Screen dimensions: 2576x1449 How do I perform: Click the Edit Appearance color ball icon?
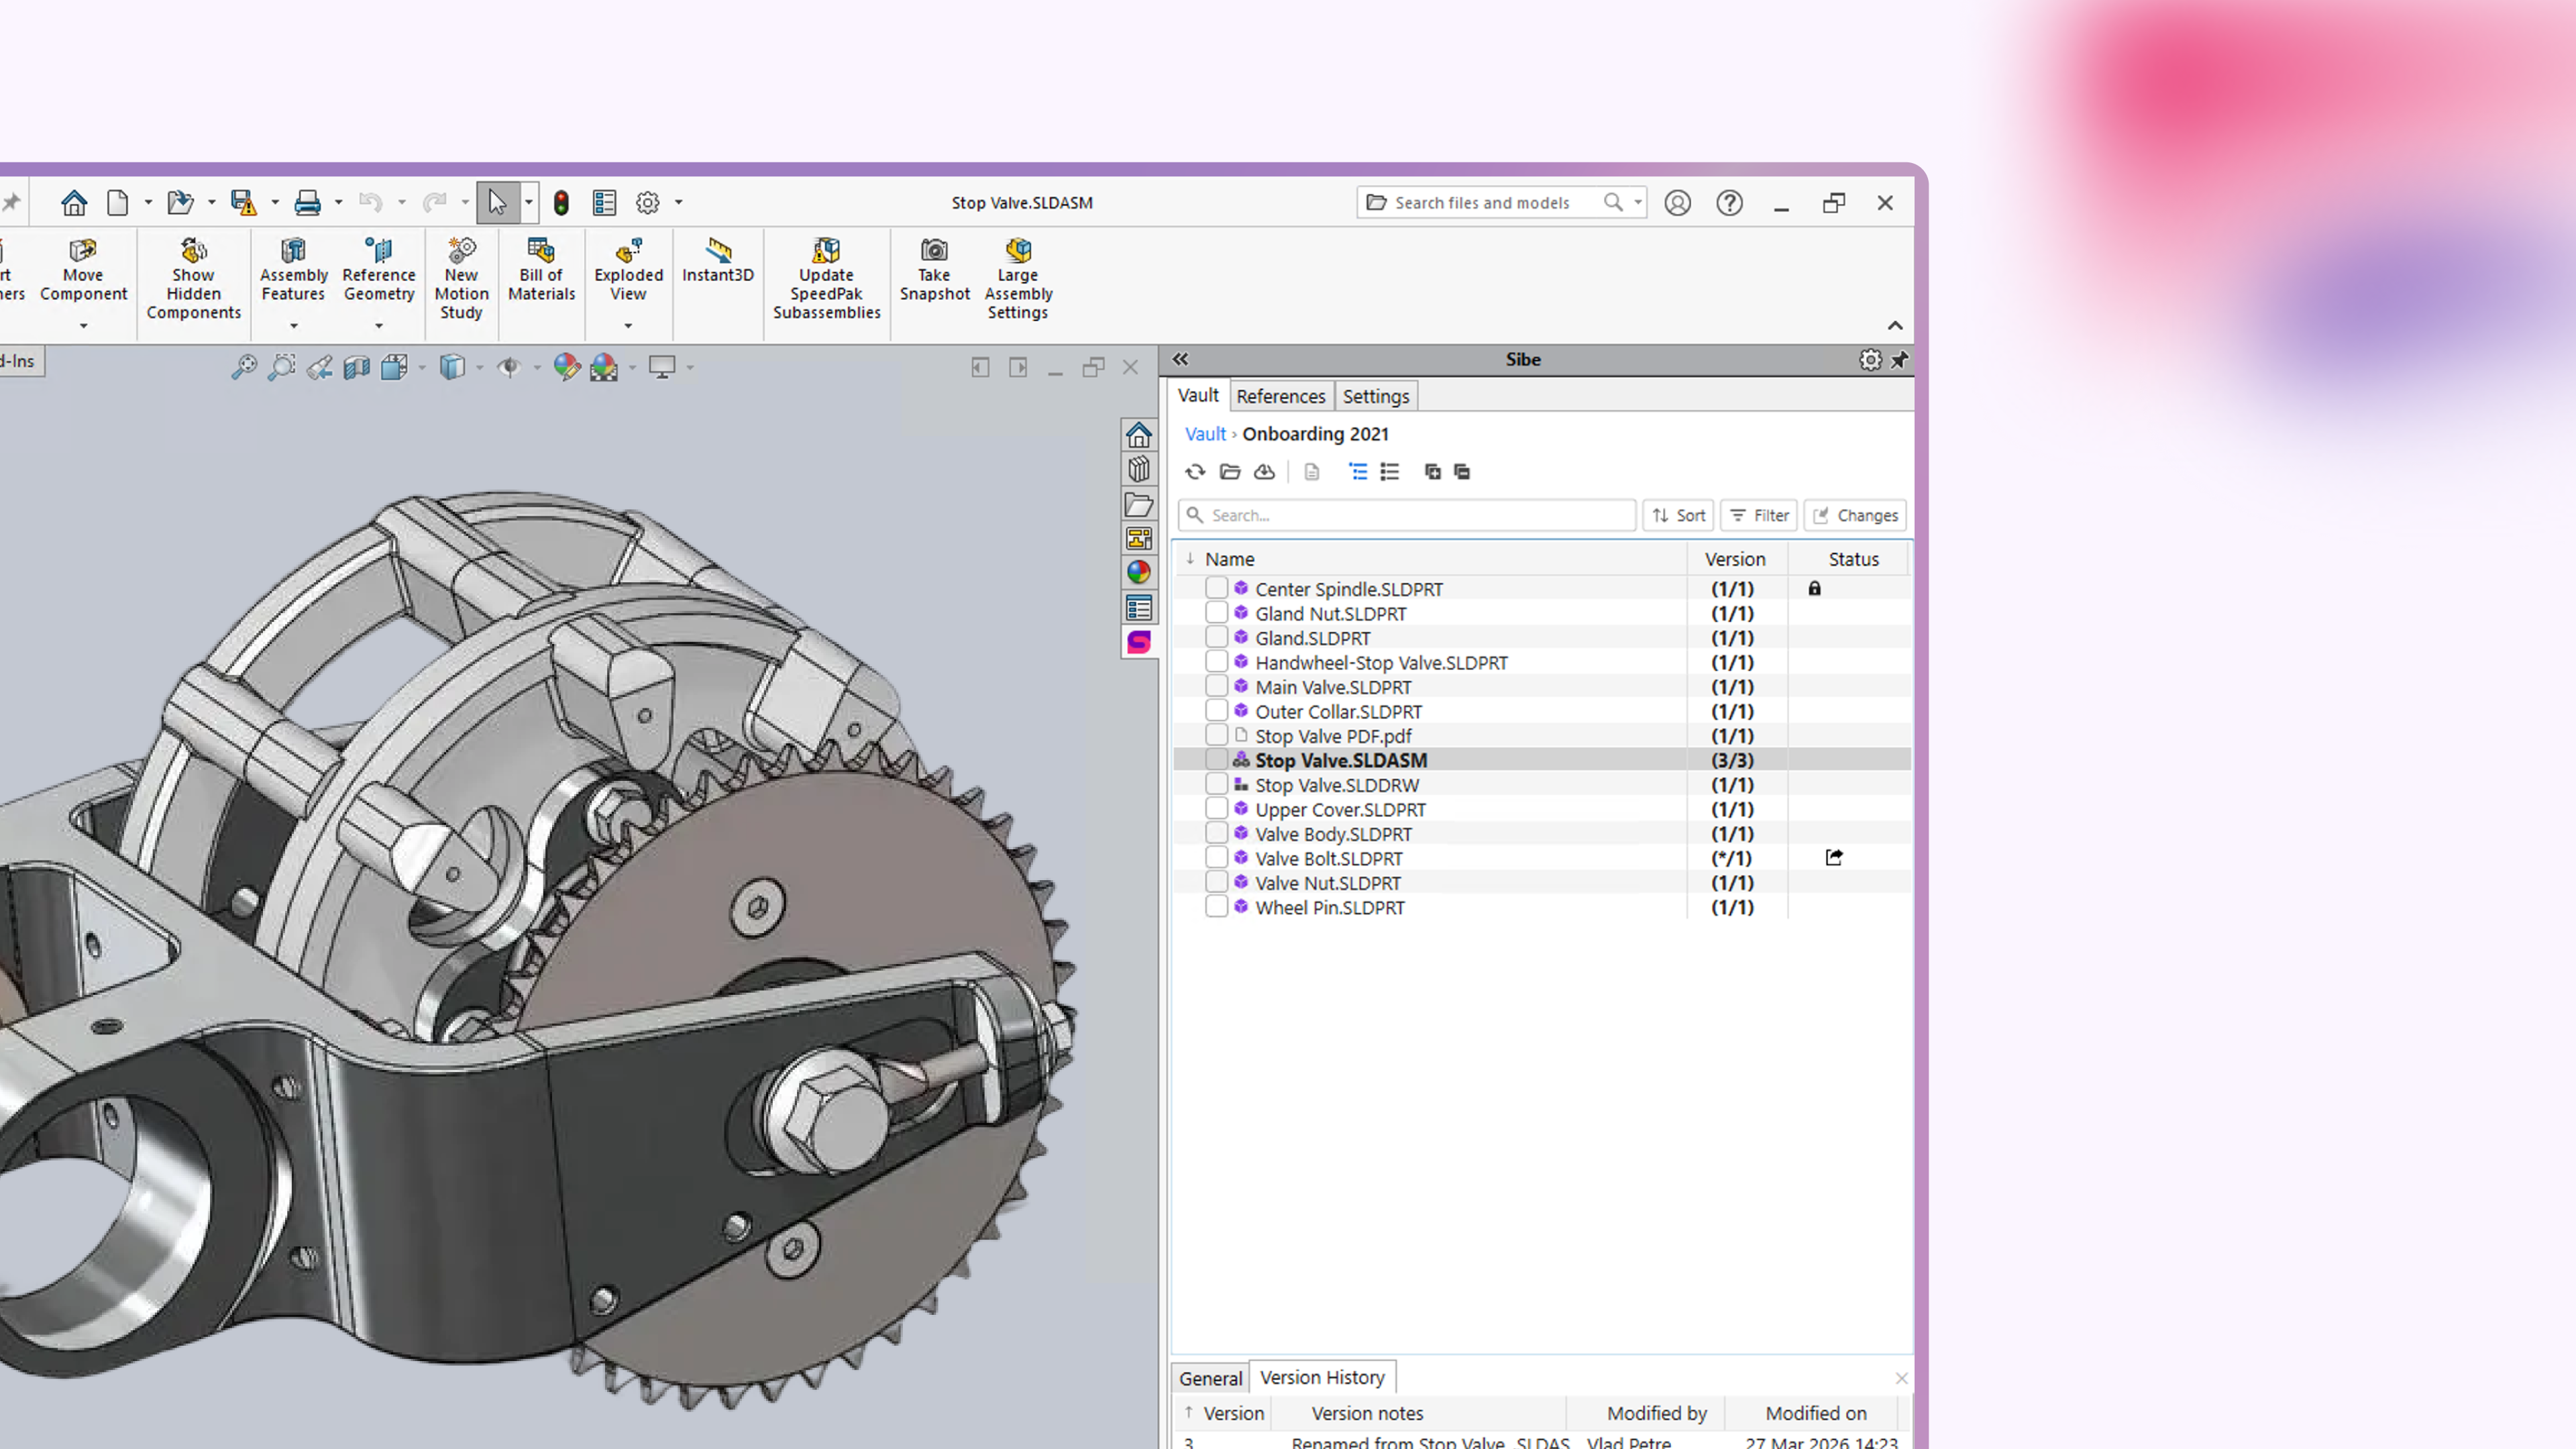tap(566, 368)
